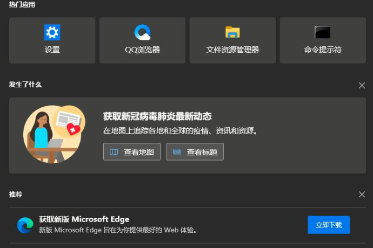This screenshot has width=373, height=248.
Task: Launch QQ浏览器 from top apps
Action: coord(142,40)
